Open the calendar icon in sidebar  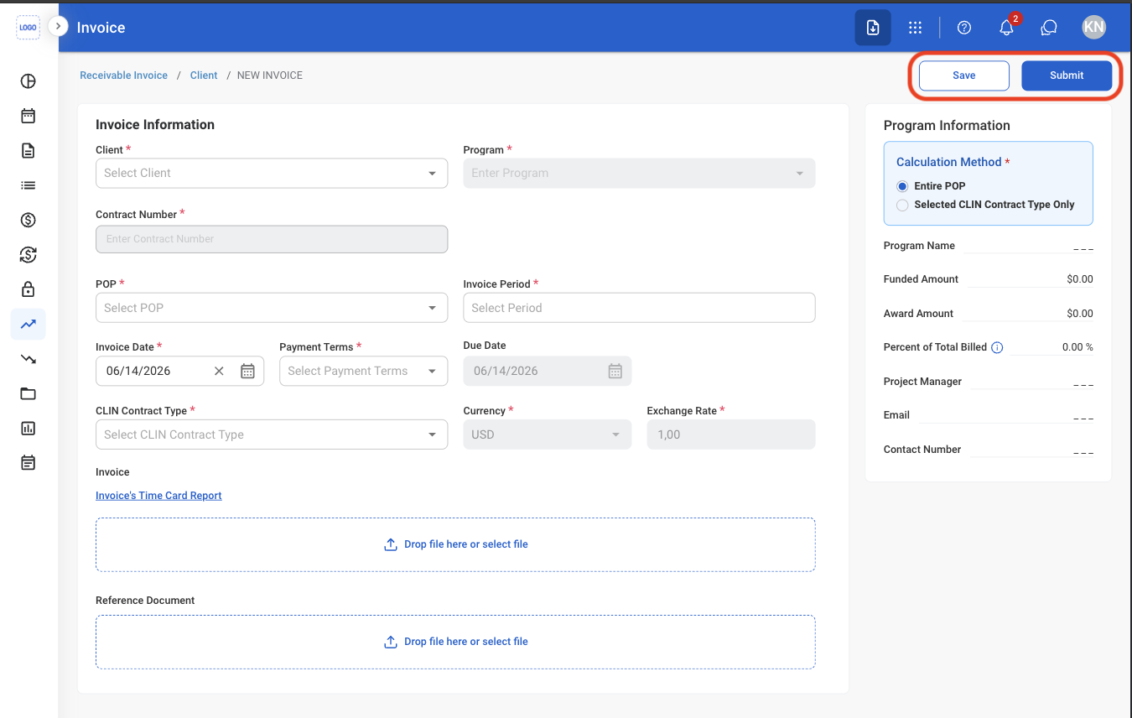coord(29,116)
